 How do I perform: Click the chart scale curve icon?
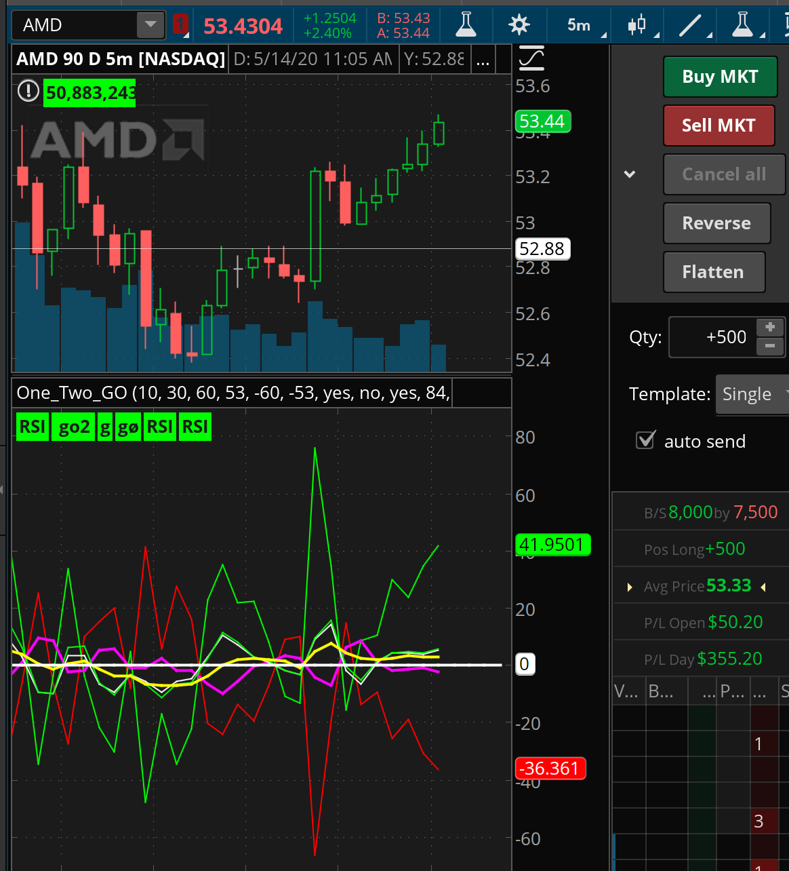point(531,59)
